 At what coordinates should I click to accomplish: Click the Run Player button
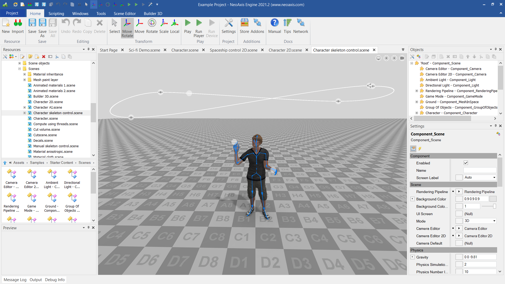tap(199, 27)
